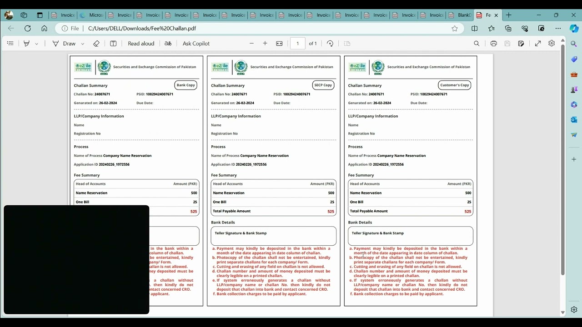Viewport: 582px width, 327px height.
Task: Click the scroll down arrow
Action: (x=562, y=312)
